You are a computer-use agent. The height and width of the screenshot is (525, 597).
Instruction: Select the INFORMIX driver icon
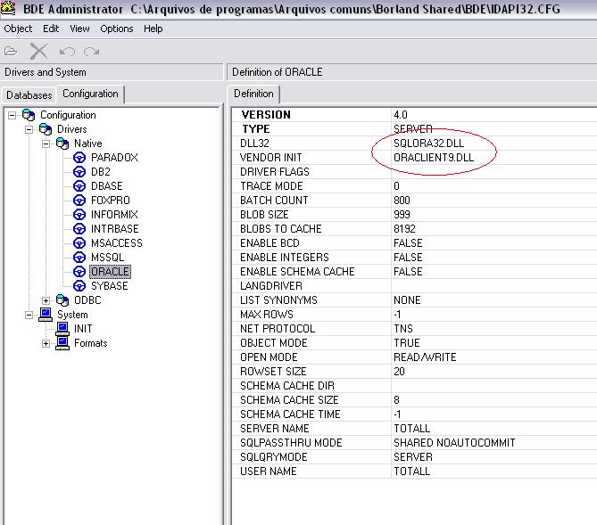tap(79, 215)
